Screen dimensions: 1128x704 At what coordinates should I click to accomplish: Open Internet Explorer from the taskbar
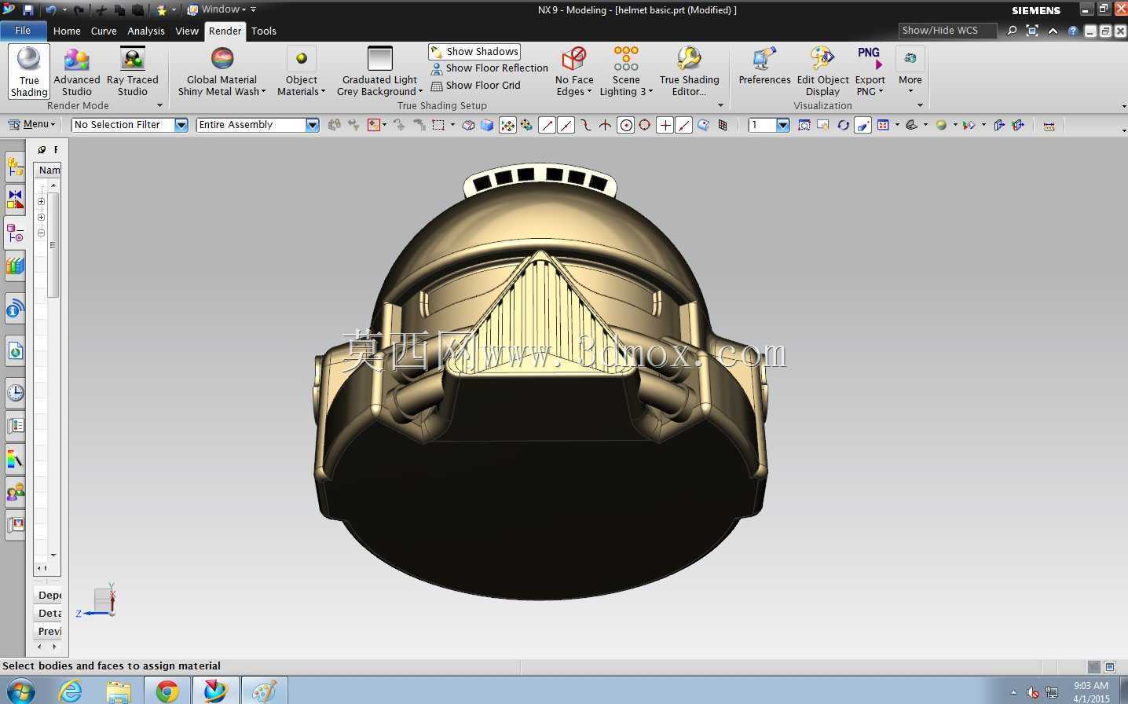70,691
